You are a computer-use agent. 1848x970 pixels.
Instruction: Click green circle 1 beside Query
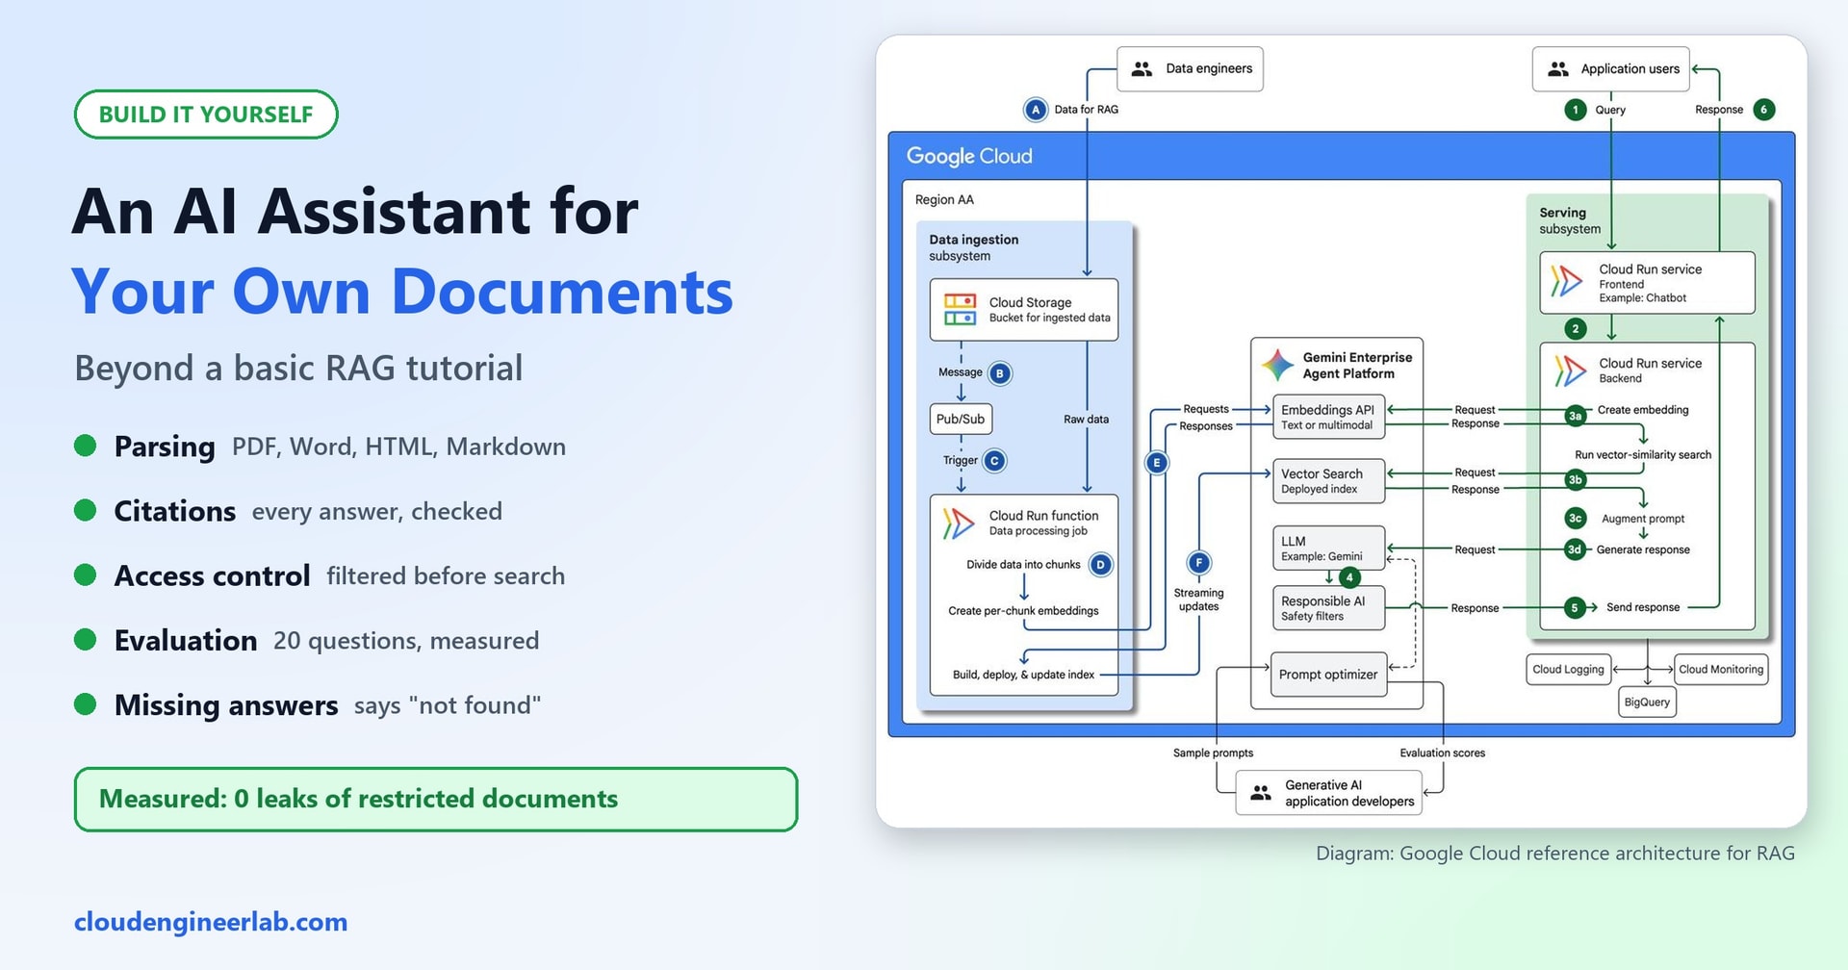click(1576, 110)
